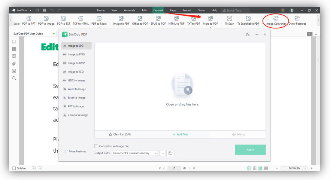
Task: Select Word to Image in dialog
Action: click(x=76, y=89)
